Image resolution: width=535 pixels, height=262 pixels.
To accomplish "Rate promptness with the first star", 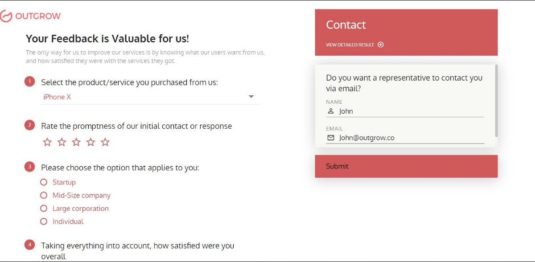I will pos(47,142).
